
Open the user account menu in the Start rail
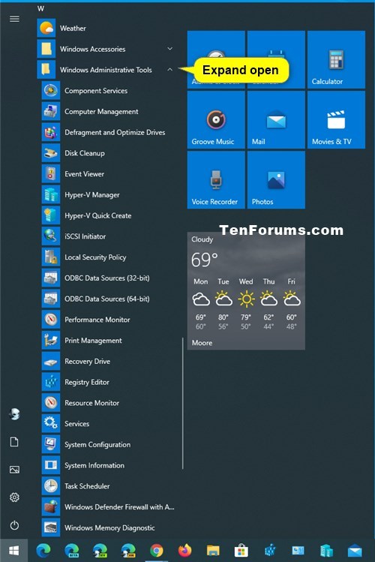(x=14, y=414)
